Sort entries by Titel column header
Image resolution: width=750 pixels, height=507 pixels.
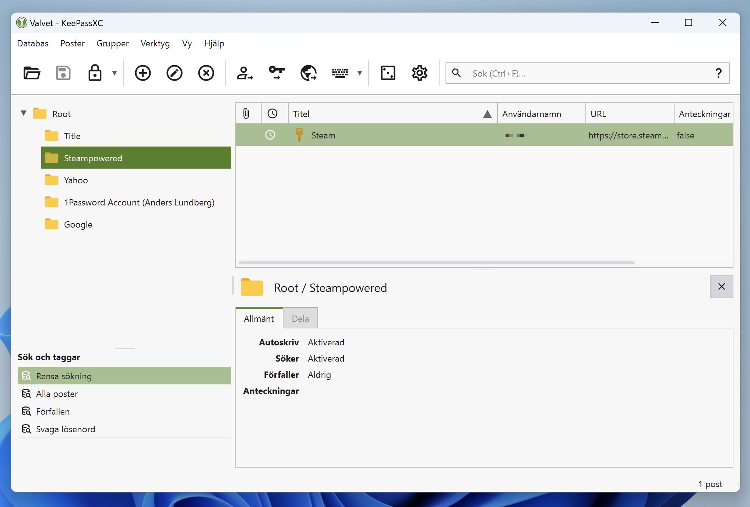(x=387, y=114)
